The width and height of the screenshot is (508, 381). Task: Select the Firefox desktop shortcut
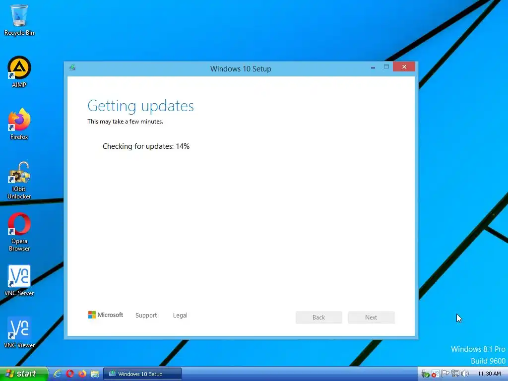19,124
